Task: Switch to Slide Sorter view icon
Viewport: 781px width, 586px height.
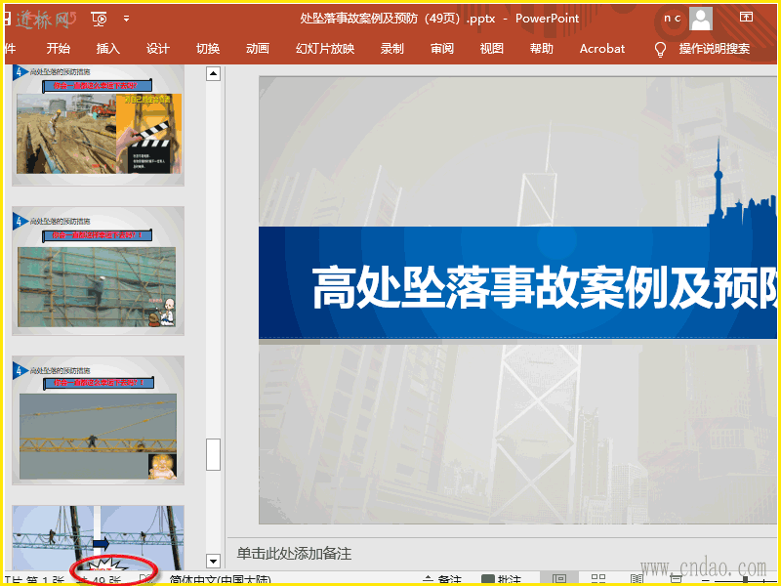Action: pos(598,579)
